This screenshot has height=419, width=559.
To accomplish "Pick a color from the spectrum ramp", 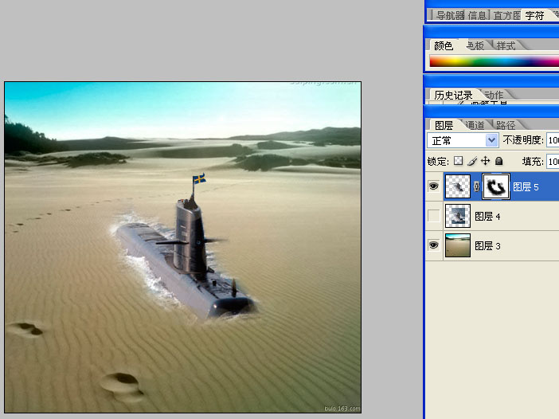I will pyautogui.click(x=494, y=61).
